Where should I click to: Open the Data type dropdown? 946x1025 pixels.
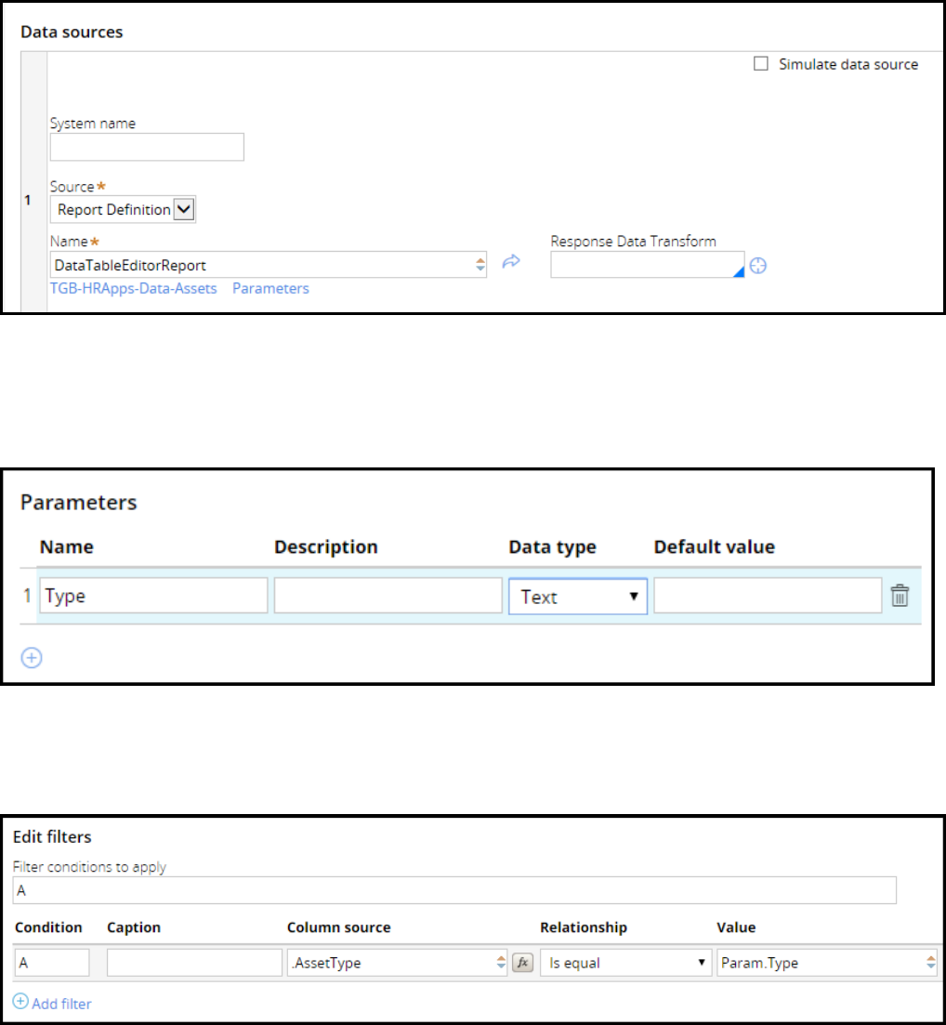pos(578,597)
